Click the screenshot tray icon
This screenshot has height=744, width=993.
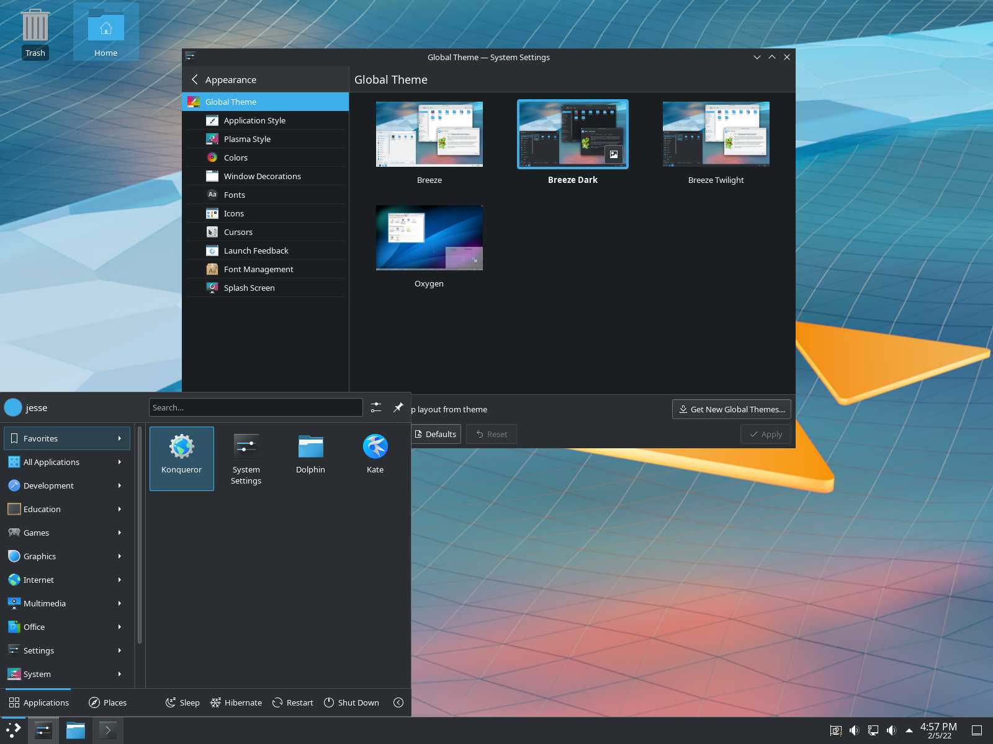[x=836, y=730]
